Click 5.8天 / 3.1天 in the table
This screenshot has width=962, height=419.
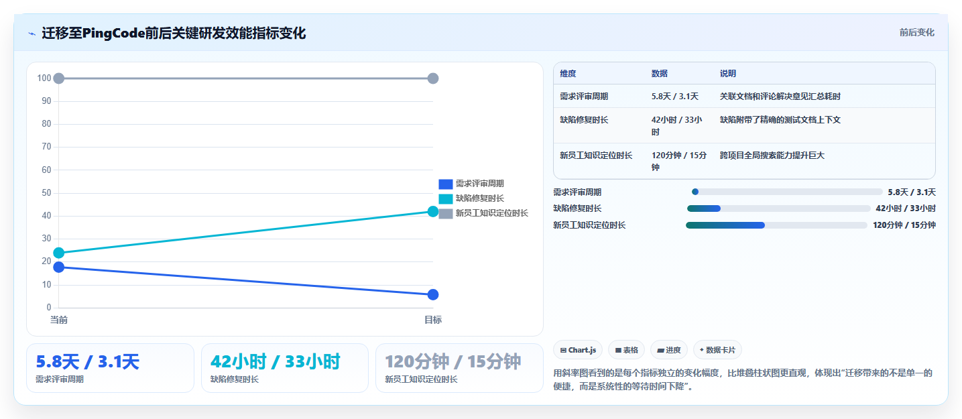(x=675, y=97)
